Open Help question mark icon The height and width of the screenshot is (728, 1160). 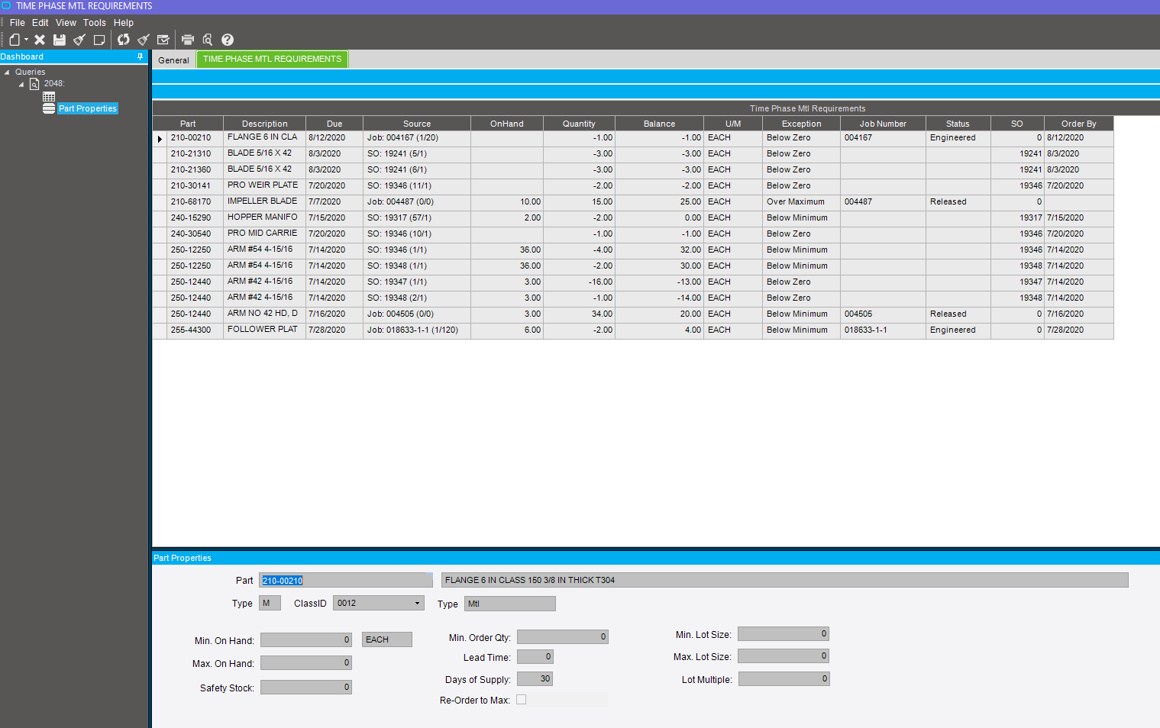pyautogui.click(x=228, y=40)
